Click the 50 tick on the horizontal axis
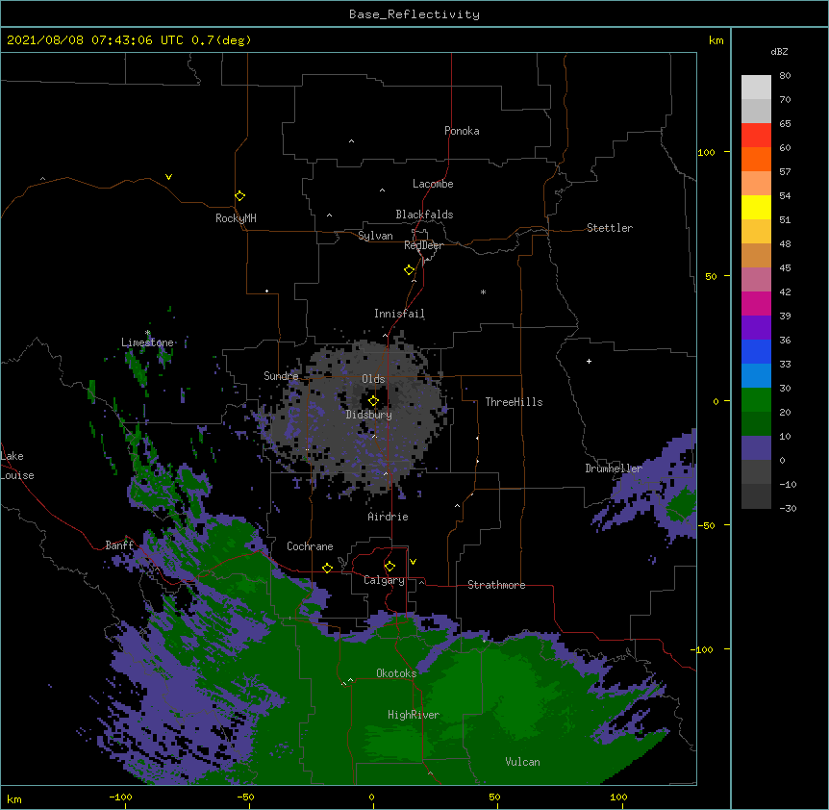 click(495, 797)
